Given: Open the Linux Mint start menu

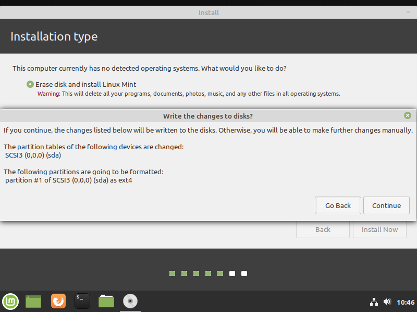Looking at the screenshot, I should coord(10,302).
